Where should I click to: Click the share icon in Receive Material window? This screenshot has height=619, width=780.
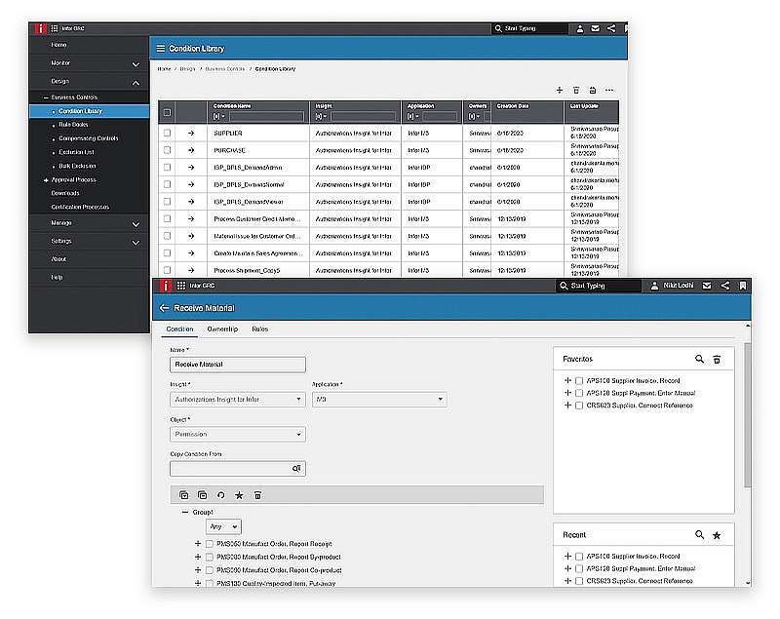pyautogui.click(x=725, y=286)
